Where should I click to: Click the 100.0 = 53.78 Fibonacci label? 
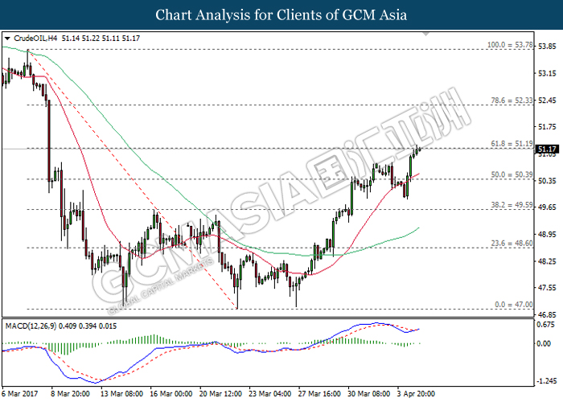tap(510, 45)
